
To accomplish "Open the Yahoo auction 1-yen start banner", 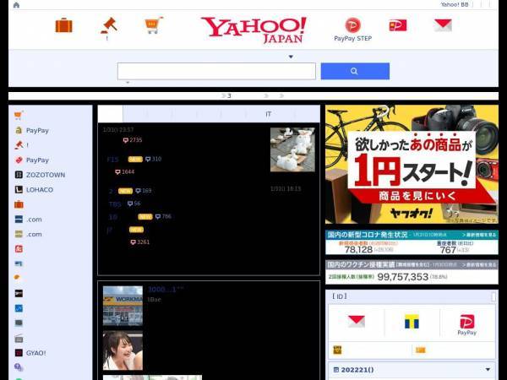I will 412,164.
